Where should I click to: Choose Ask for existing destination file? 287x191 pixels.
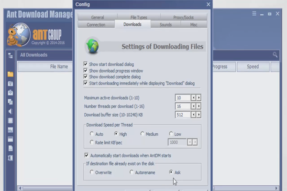[x=171, y=172]
